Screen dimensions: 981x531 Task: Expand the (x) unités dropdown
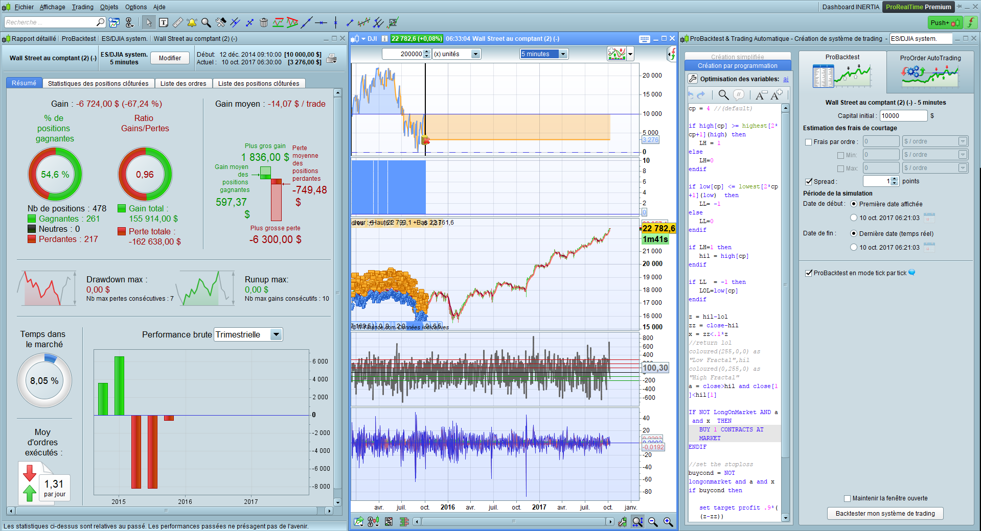point(475,54)
